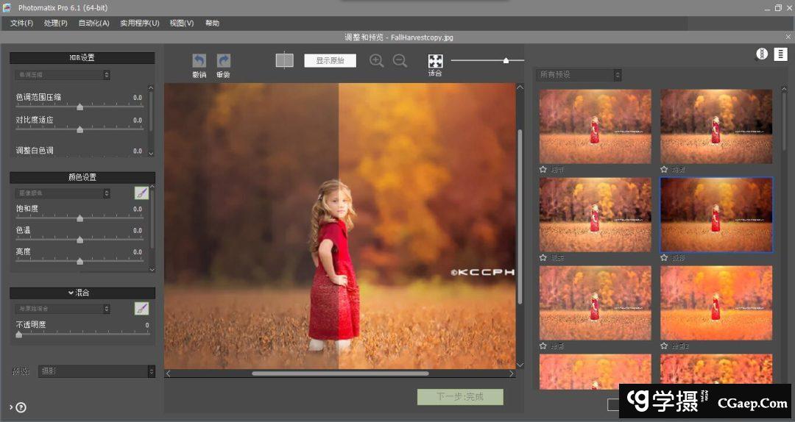Click the next step: finish (下一步:完成) button
Screen dimensions: 795x422
(460, 397)
